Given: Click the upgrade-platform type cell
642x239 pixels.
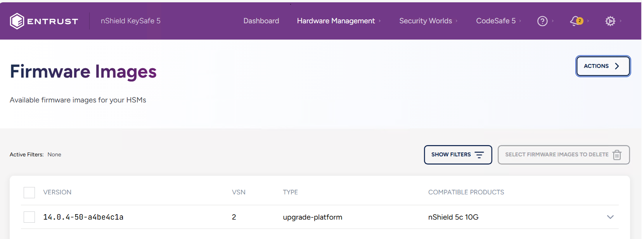Looking at the screenshot, I should 313,217.
